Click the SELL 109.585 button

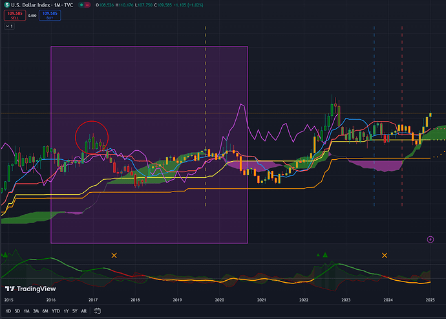coord(15,16)
